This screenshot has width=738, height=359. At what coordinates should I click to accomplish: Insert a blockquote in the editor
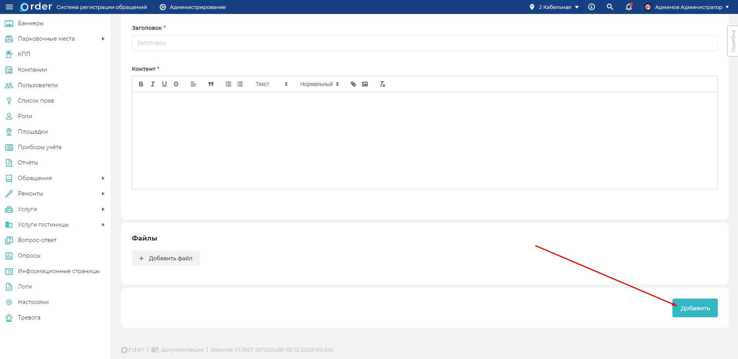pos(211,84)
